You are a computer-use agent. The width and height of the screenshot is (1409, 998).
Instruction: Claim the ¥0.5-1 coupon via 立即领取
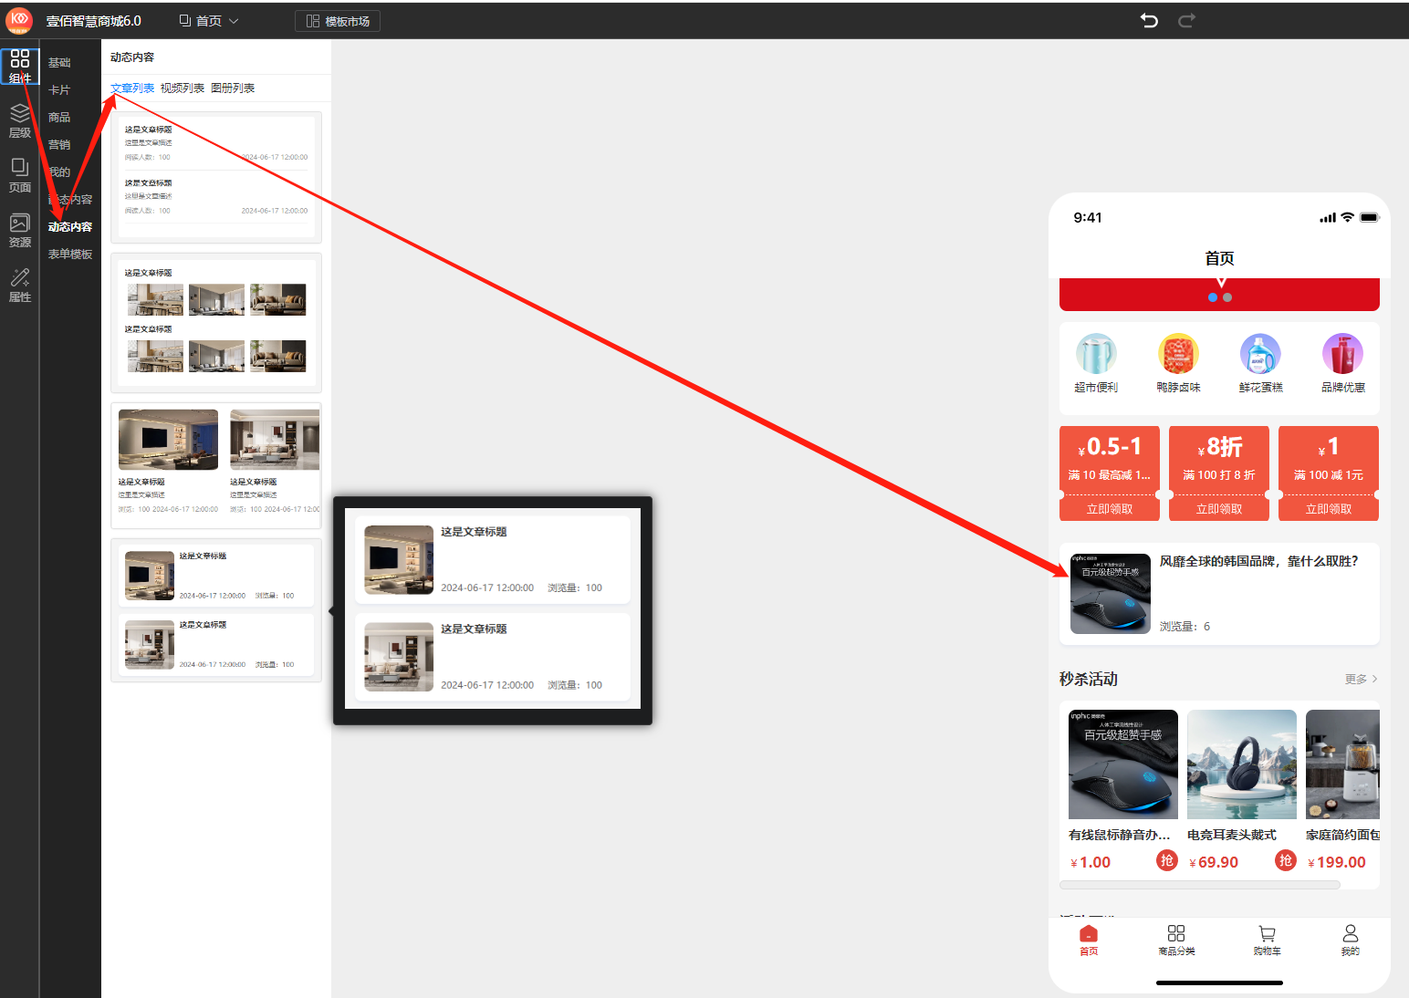(1110, 509)
